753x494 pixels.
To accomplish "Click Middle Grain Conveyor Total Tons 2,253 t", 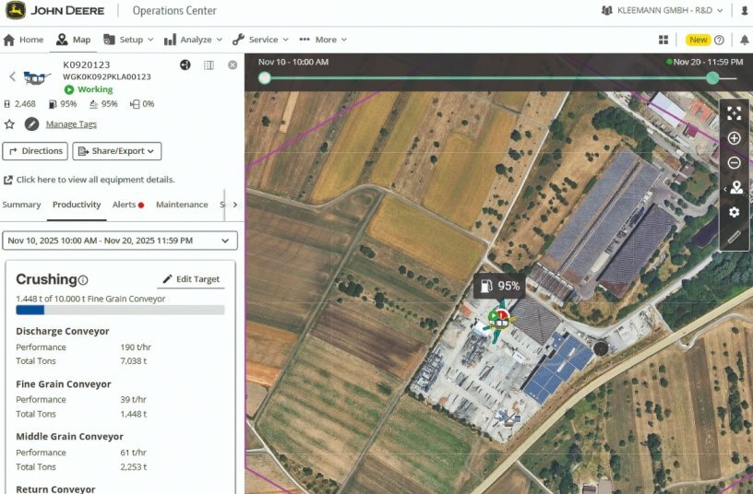I will pos(134,466).
